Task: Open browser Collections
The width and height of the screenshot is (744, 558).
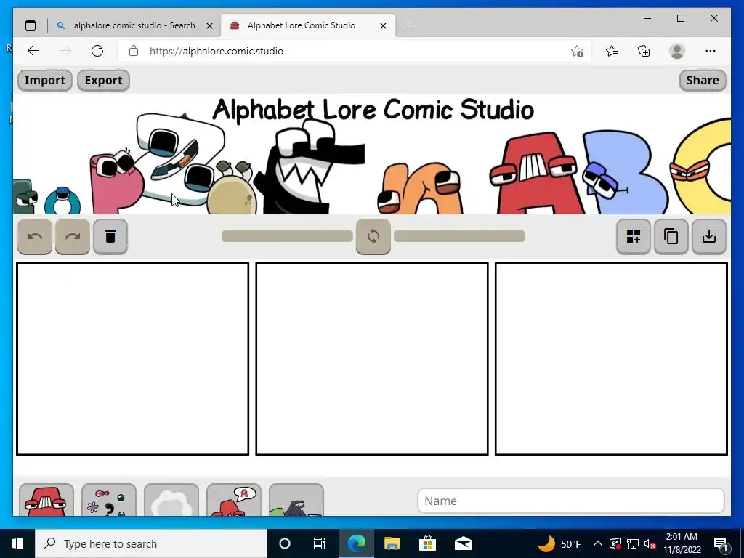Action: coord(644,51)
